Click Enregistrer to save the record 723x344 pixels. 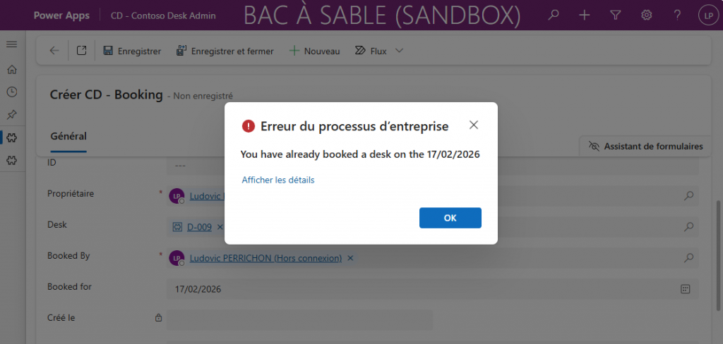(132, 51)
